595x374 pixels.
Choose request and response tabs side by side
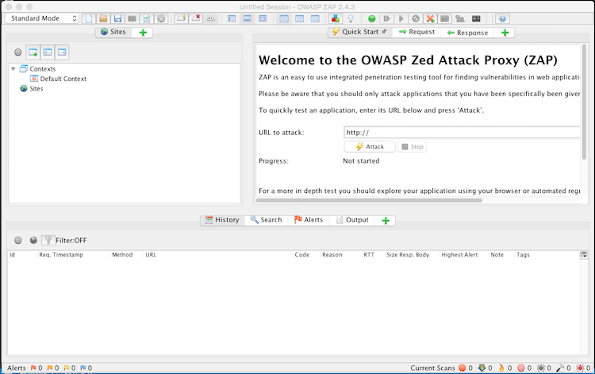tap(284, 18)
